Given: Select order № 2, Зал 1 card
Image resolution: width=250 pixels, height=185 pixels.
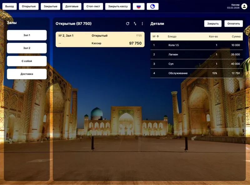Looking at the screenshot, I should tap(100, 39).
